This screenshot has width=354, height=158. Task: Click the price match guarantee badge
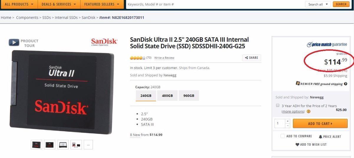click(x=327, y=44)
